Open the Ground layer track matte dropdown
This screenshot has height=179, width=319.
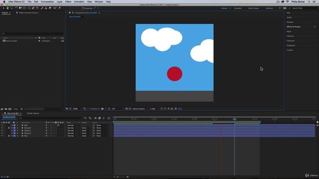click(86, 128)
